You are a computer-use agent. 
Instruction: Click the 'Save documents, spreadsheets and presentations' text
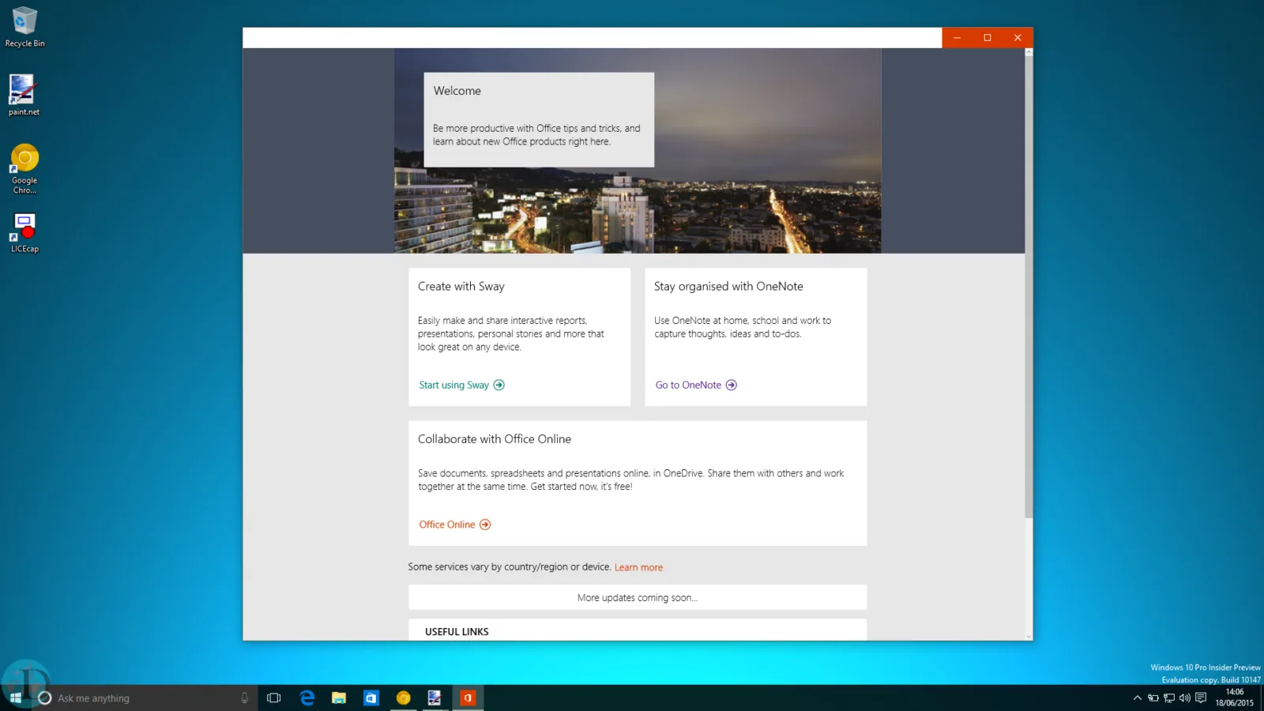pyautogui.click(x=631, y=480)
